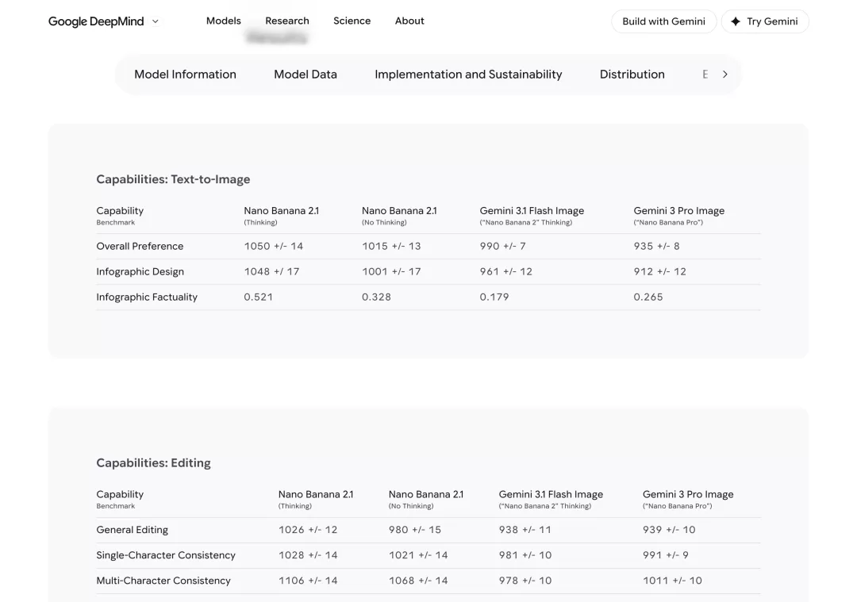Click the sparkle icon in Try Gemini

pyautogui.click(x=736, y=21)
